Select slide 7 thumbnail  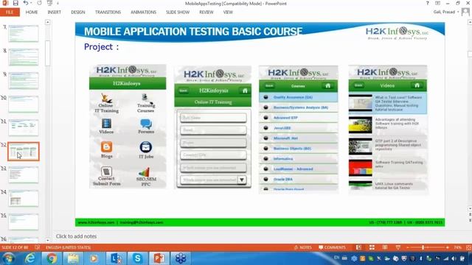click(24, 33)
